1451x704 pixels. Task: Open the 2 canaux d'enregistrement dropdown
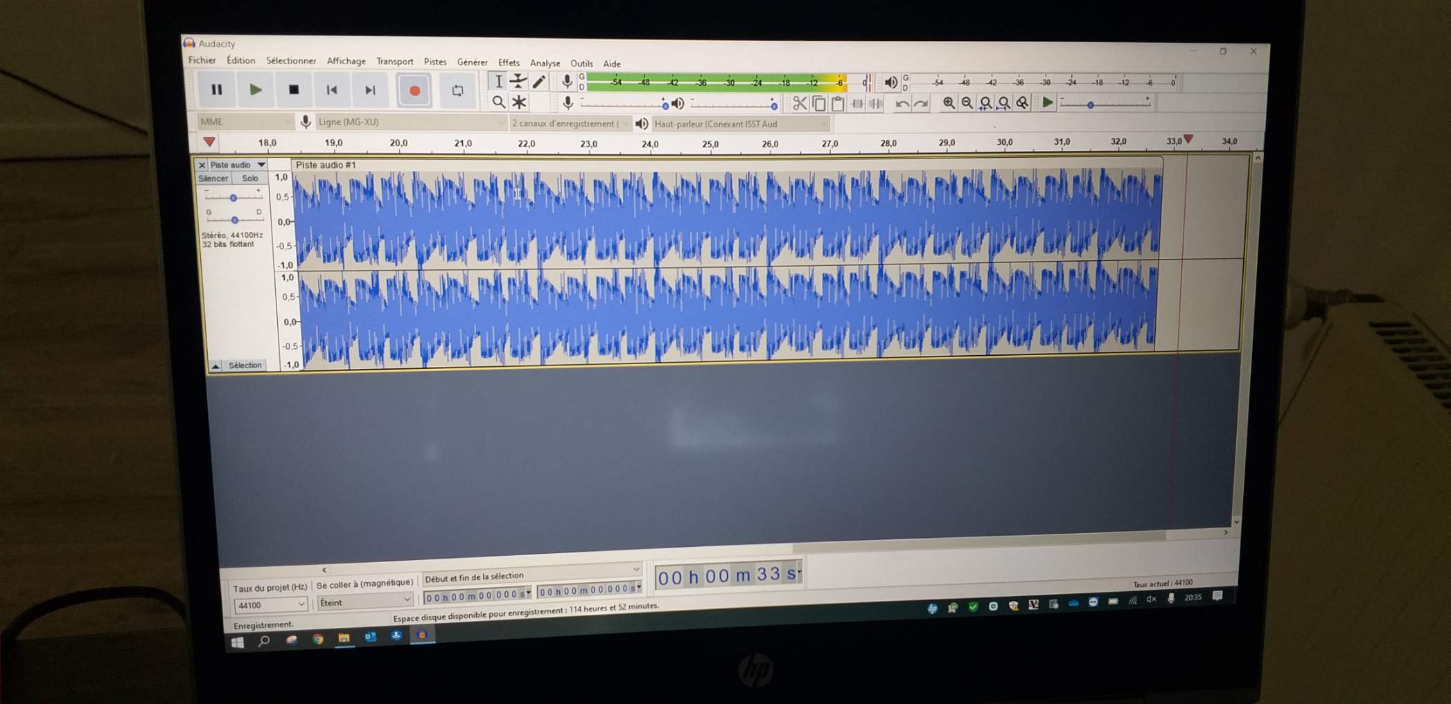pyautogui.click(x=571, y=123)
